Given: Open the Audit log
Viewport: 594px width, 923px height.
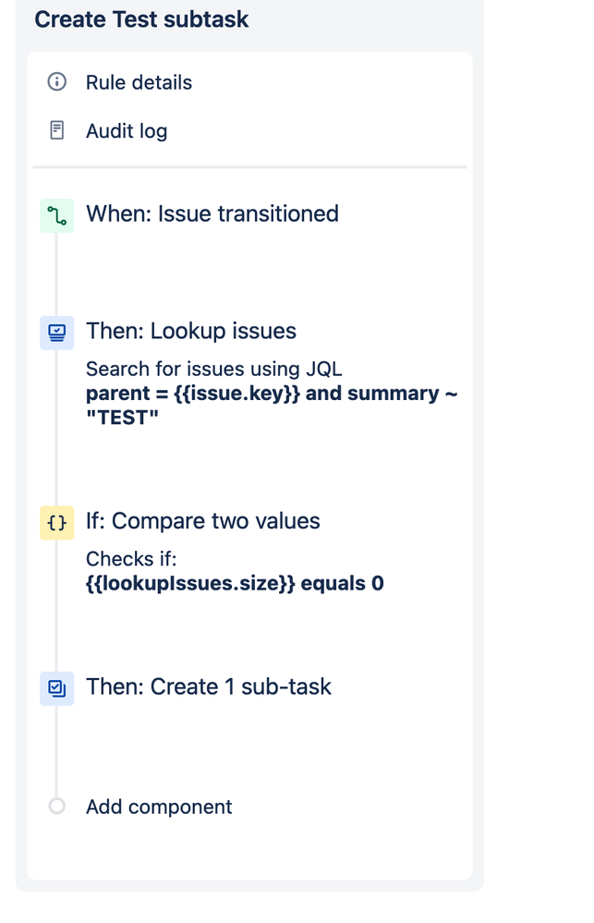Looking at the screenshot, I should pyautogui.click(x=127, y=130).
